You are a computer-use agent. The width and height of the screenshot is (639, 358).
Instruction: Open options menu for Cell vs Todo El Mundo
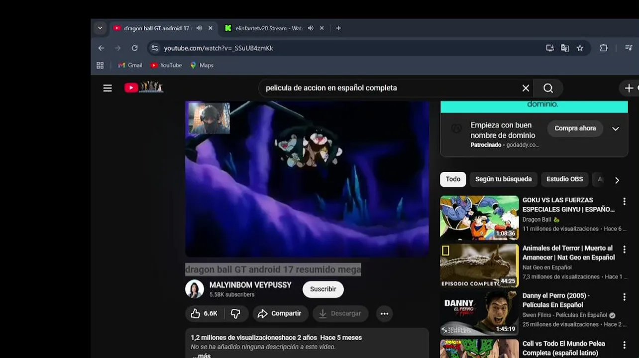(624, 345)
